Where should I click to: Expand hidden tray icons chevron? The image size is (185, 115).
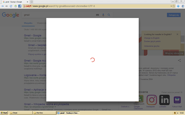tap(177, 113)
